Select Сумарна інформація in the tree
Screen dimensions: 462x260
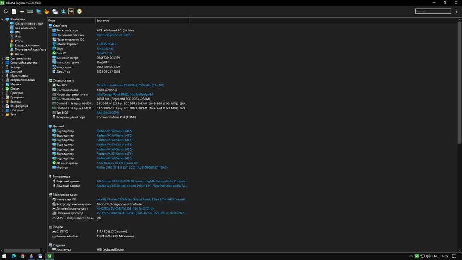(29, 24)
